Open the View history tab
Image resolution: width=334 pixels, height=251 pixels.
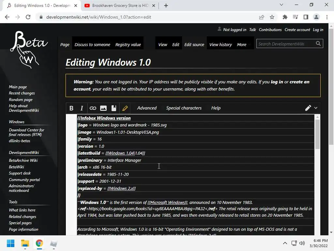[221, 44]
